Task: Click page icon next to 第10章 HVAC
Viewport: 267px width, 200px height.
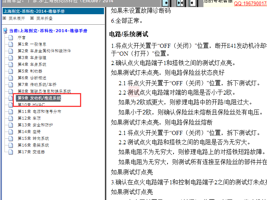Action: pyautogui.click(x=11, y=105)
